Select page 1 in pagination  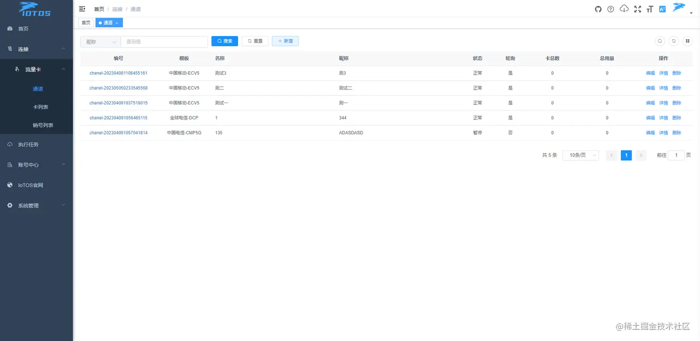tap(626, 155)
